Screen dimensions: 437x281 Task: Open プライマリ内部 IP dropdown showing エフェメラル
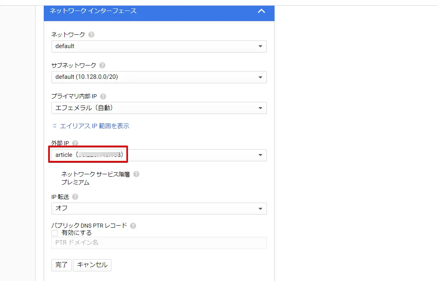(x=159, y=108)
